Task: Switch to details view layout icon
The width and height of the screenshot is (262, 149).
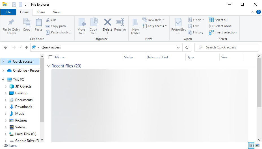Action: point(251,145)
